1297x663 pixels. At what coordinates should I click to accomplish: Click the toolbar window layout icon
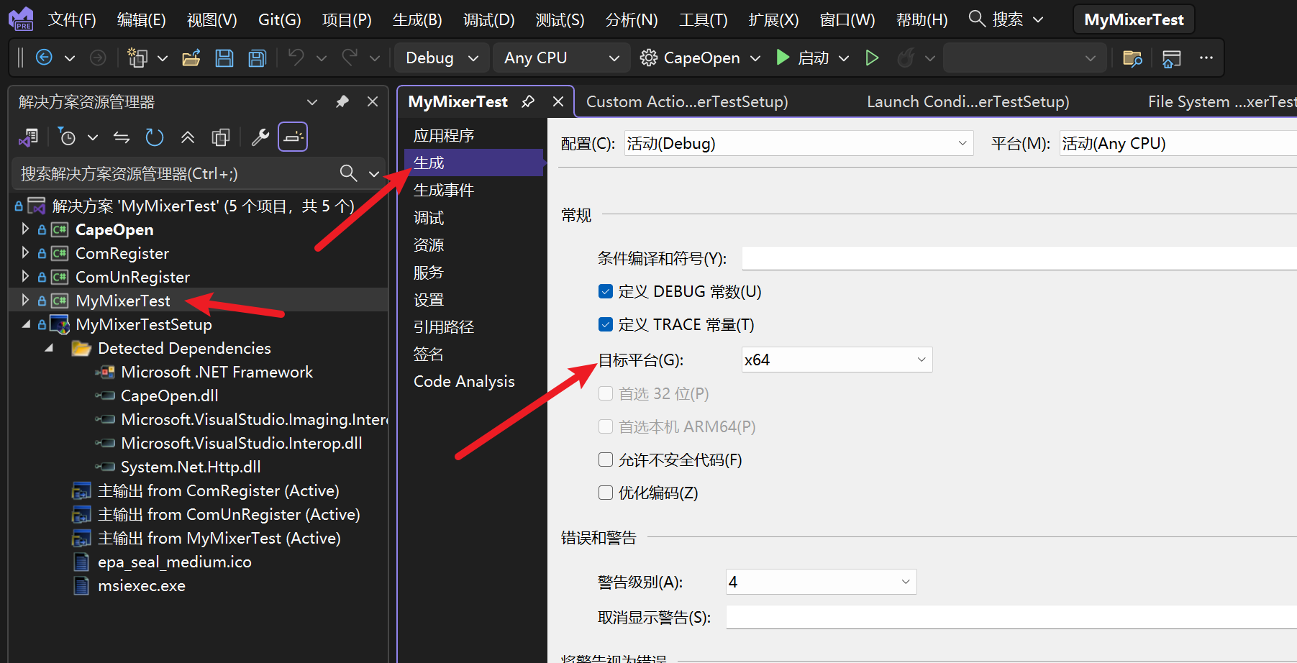click(x=1171, y=58)
